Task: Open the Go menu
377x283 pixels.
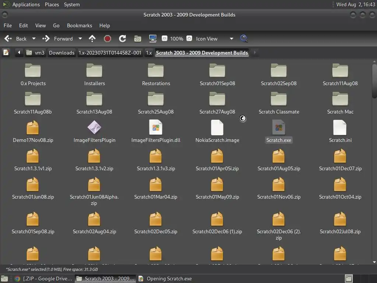Action: tap(56, 25)
